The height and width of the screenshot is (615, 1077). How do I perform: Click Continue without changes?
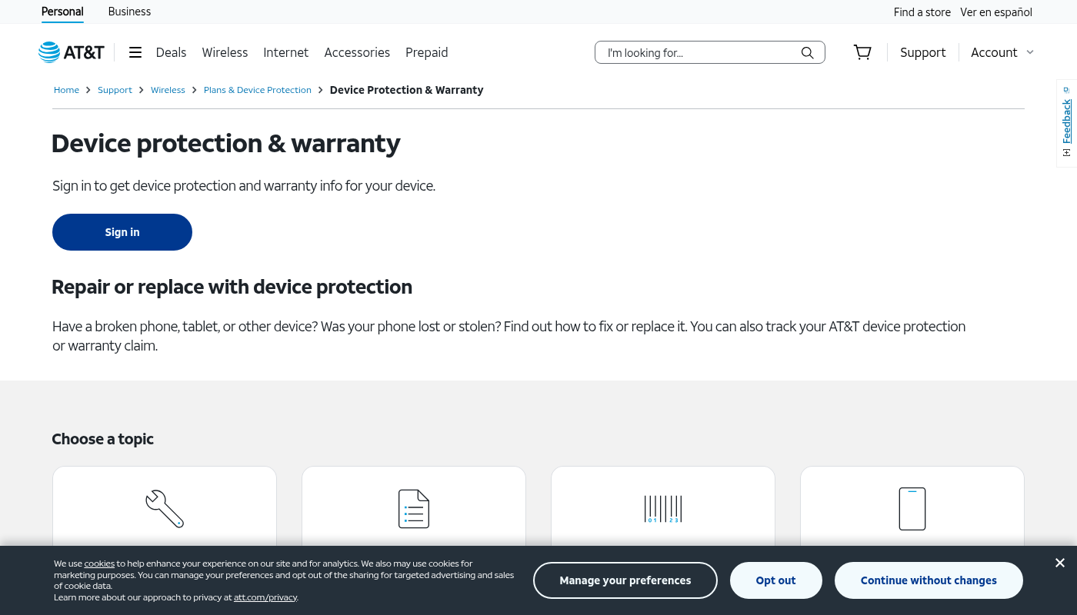tap(929, 580)
